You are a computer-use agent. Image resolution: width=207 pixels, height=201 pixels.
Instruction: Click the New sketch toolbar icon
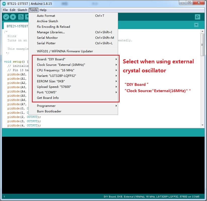tap(21, 17)
